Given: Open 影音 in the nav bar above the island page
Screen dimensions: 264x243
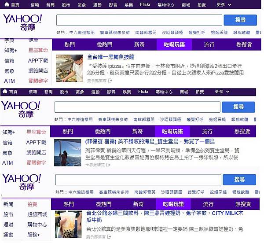Looking at the screenshot, I should (111, 92).
